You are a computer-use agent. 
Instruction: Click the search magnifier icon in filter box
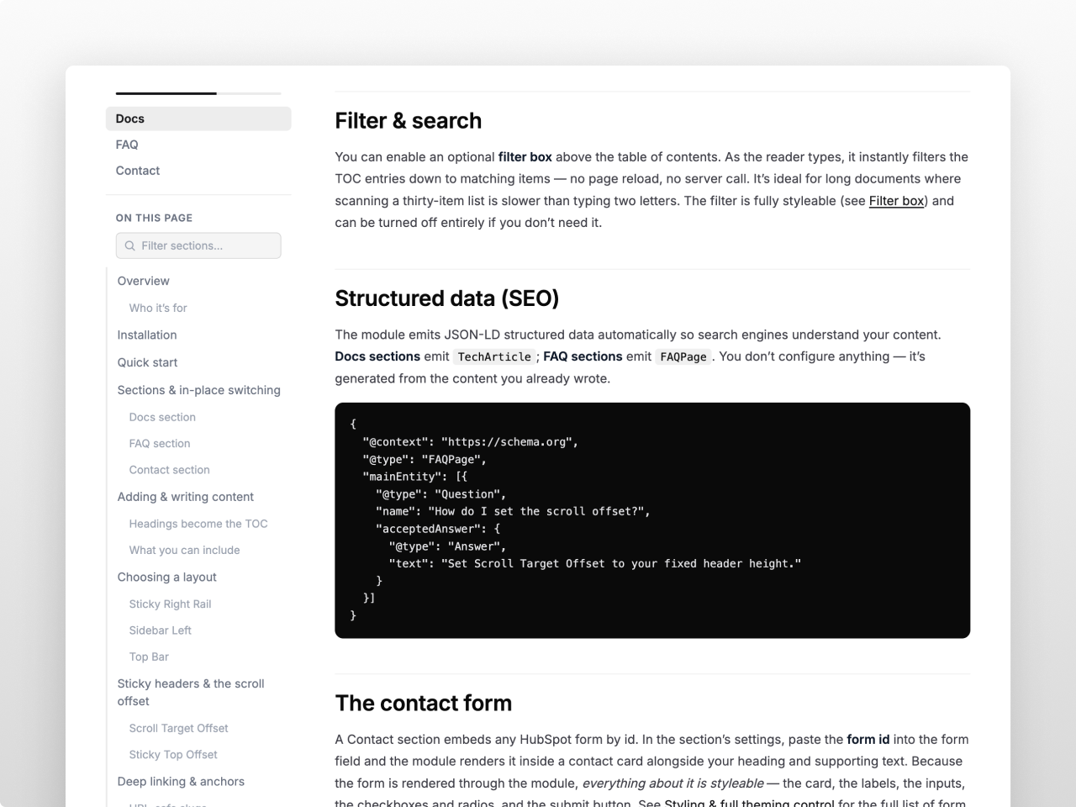point(129,245)
